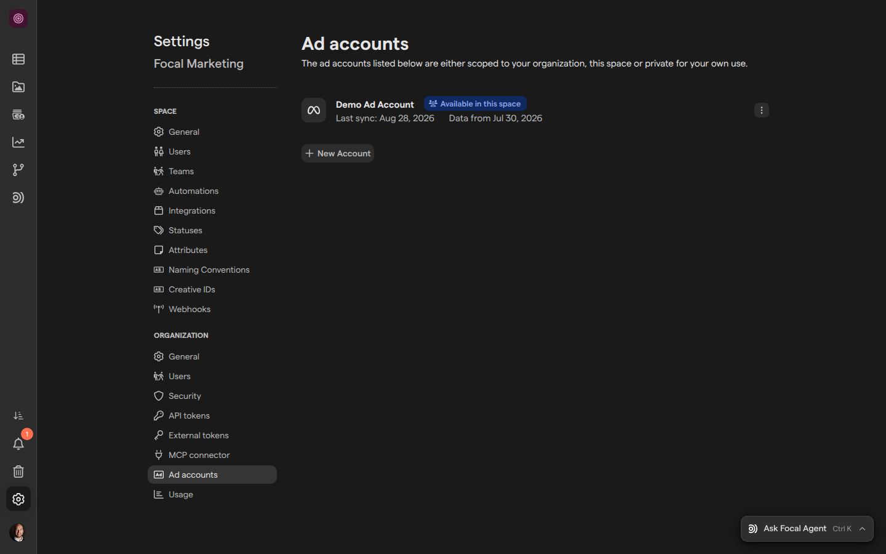886x554 pixels.
Task: Click the Focal Marketing heading
Action: pos(199,63)
